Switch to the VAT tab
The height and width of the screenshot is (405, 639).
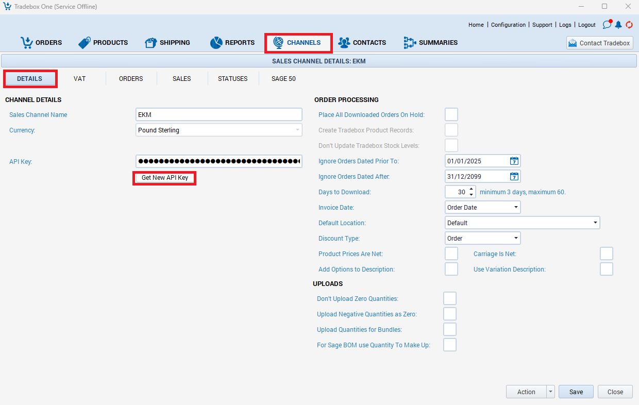pyautogui.click(x=80, y=79)
